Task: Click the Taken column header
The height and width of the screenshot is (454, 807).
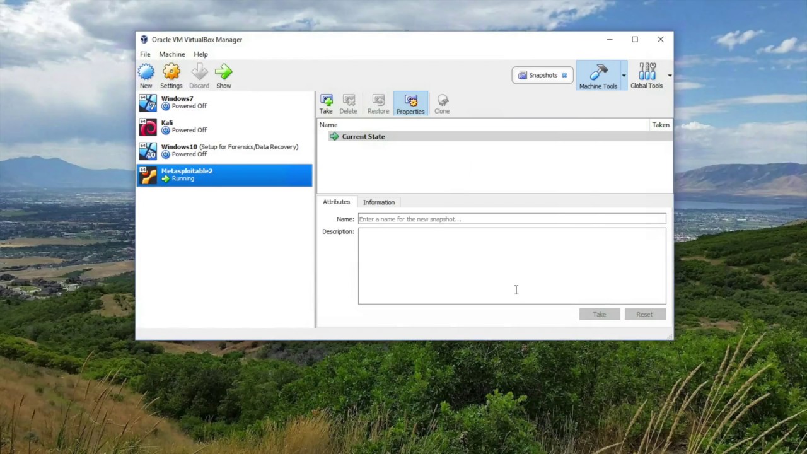Action: point(661,125)
